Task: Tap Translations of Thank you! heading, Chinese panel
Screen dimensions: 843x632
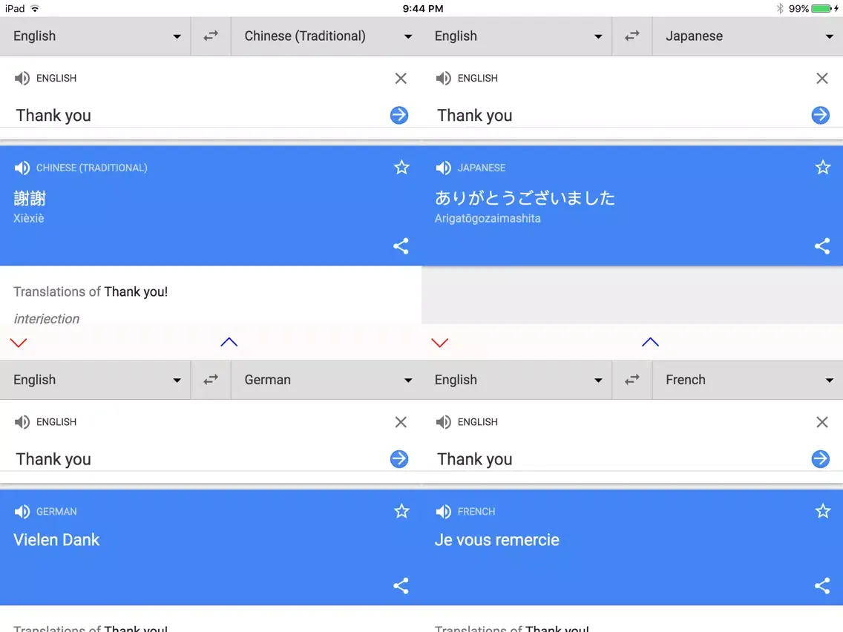Action: coord(91,292)
